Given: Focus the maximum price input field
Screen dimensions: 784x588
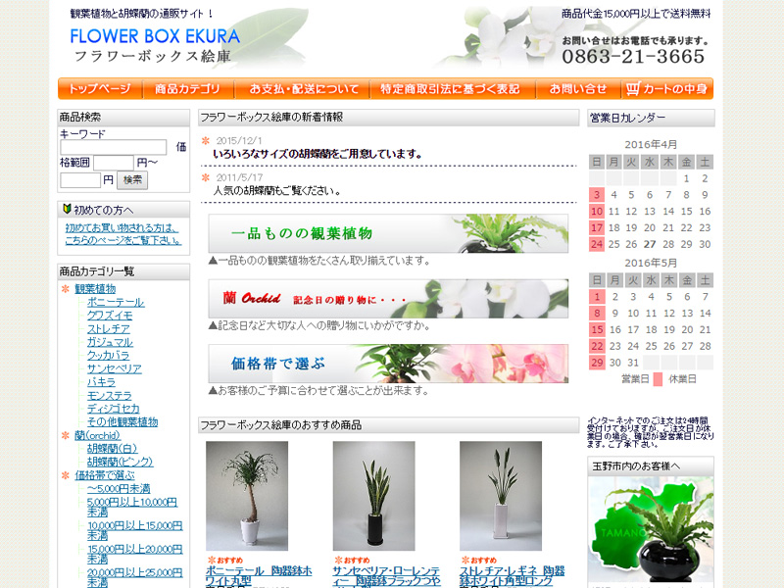Looking at the screenshot, I should pyautogui.click(x=80, y=180).
